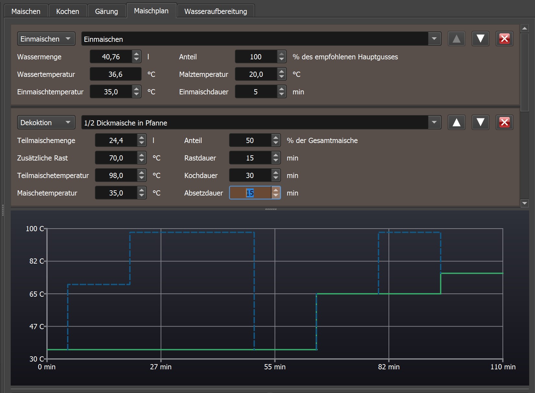Viewport: 535px width, 393px height.
Task: Click the Malztemperatur value field
Action: (x=256, y=74)
